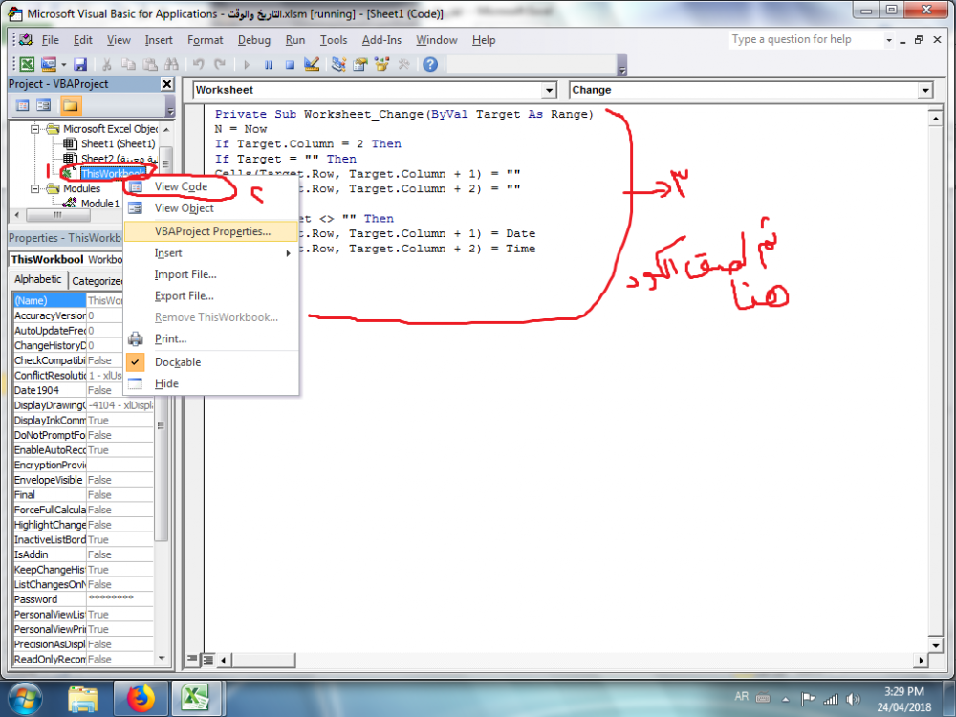Save the workbook with the floppy icon
Screen dimensions: 956x717
80,64
